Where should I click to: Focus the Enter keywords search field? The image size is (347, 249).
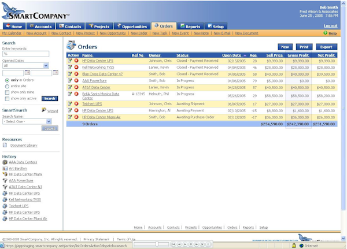click(x=25, y=54)
